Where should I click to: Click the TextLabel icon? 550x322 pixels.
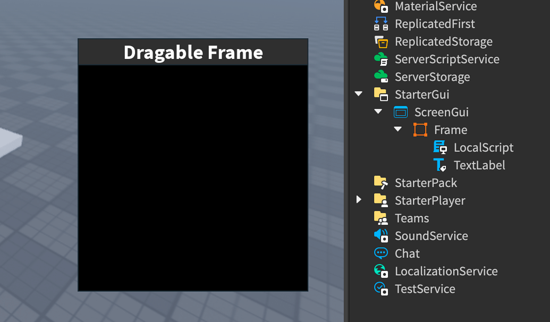(x=440, y=165)
